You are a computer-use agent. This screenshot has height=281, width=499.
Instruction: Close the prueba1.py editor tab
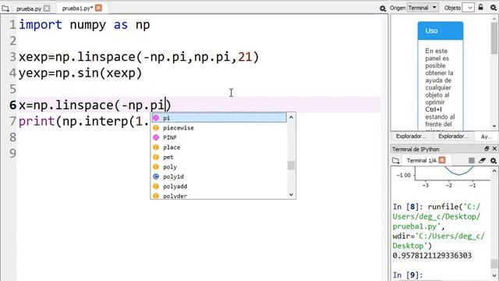tap(99, 8)
